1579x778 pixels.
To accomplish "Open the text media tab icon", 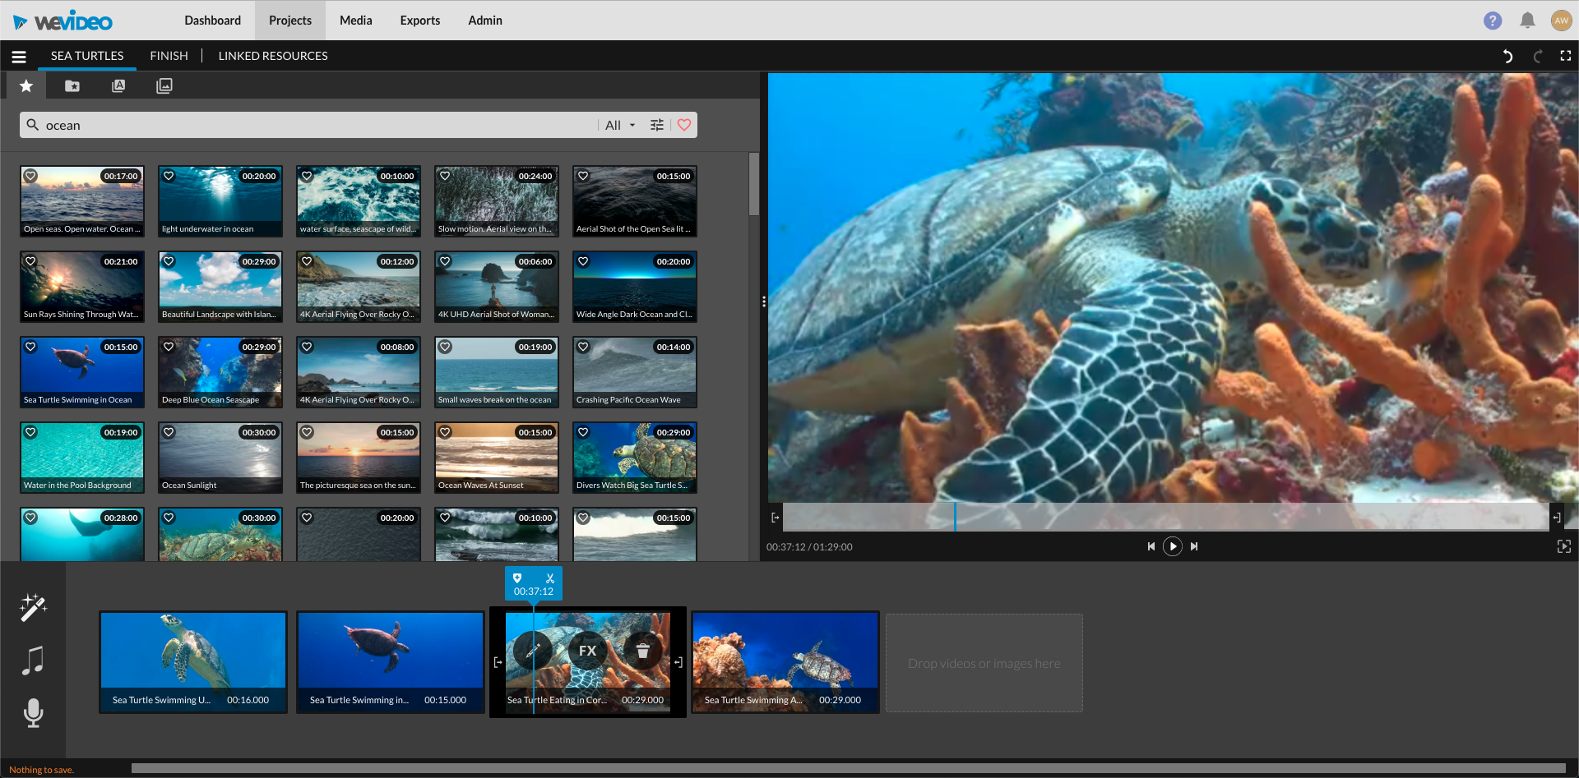I will click(118, 85).
